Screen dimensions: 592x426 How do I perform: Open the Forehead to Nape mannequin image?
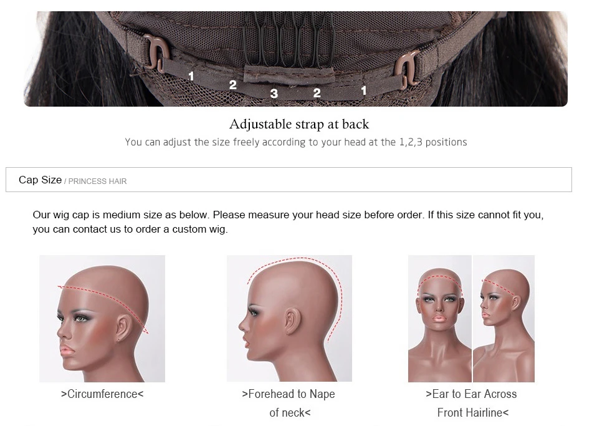tap(289, 318)
